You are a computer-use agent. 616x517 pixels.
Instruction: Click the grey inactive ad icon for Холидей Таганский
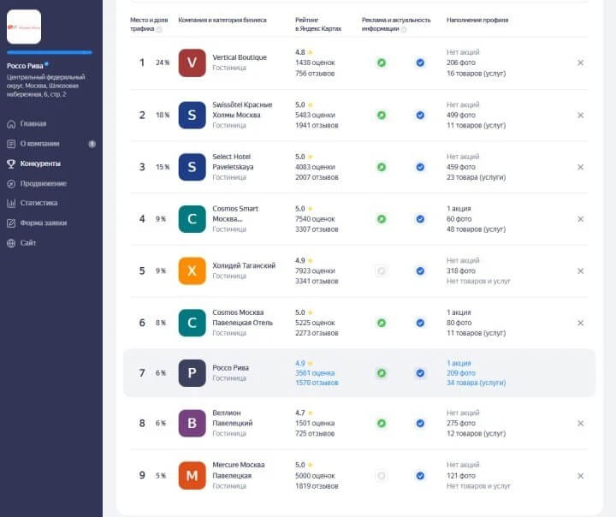click(381, 270)
